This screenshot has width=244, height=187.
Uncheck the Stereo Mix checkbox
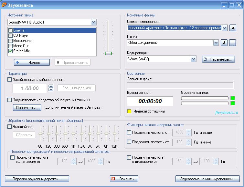pos(10,51)
